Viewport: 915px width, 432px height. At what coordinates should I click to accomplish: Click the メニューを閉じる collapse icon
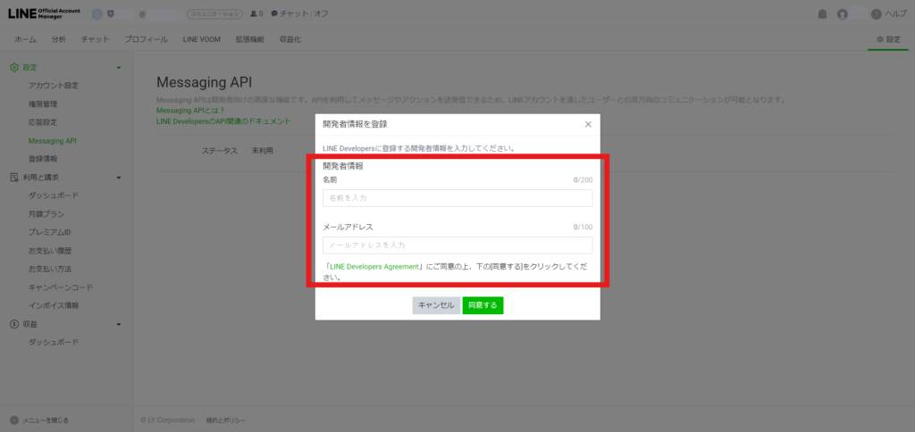[x=14, y=420]
